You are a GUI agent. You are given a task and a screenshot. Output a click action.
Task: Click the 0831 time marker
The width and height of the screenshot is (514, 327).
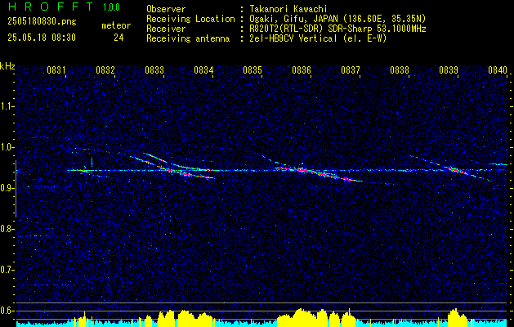(x=56, y=69)
